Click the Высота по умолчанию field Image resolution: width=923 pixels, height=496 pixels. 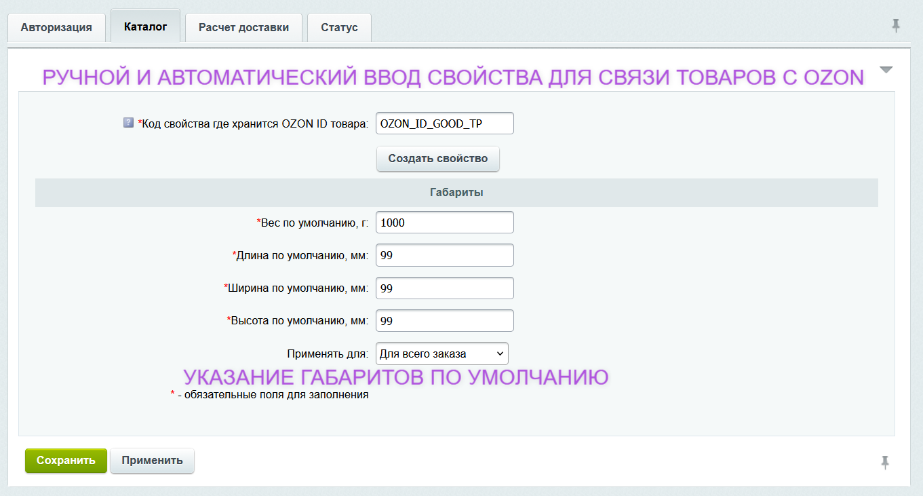click(x=445, y=321)
